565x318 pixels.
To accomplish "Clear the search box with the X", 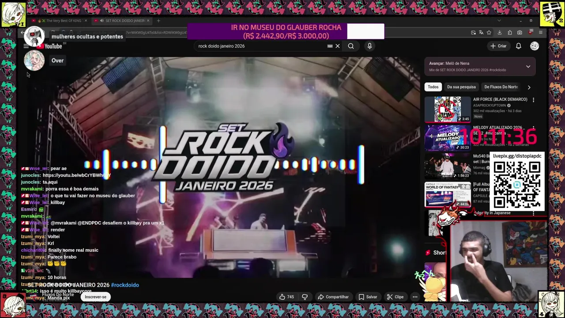I will coord(338,46).
